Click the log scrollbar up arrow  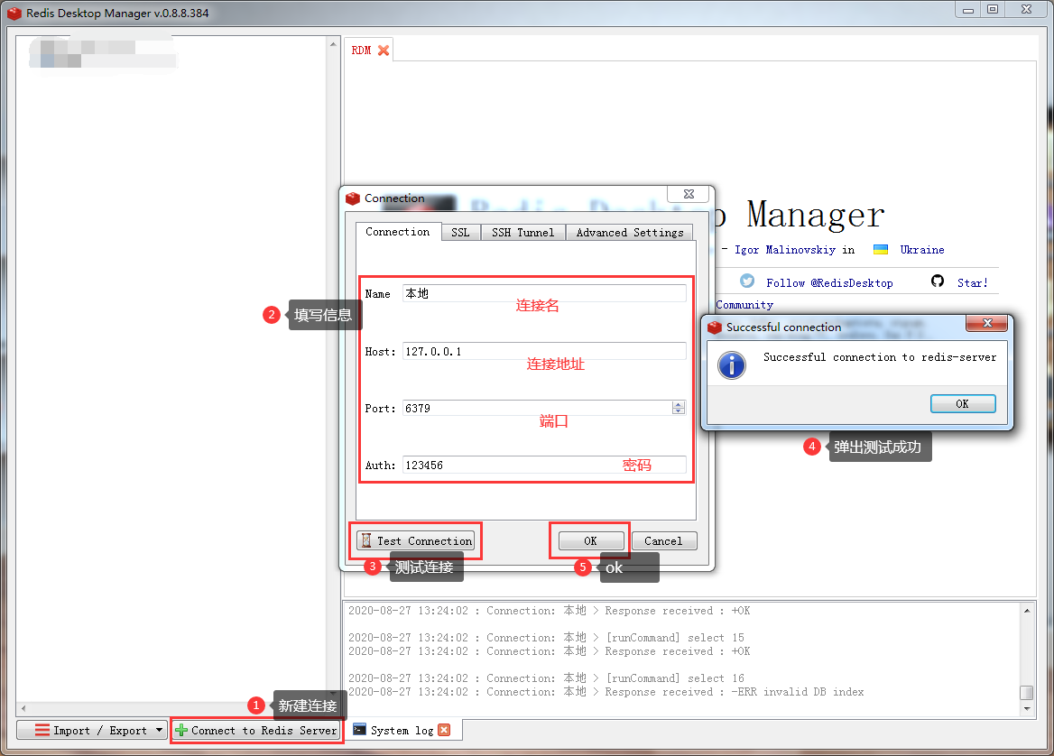pos(1026,610)
